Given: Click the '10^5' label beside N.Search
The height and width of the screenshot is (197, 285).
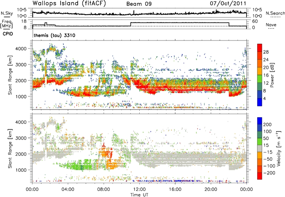Looking at the screenshot, I should (257, 10).
